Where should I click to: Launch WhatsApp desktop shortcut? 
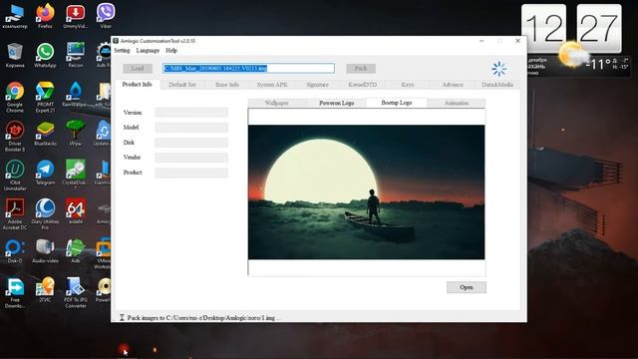click(x=45, y=55)
